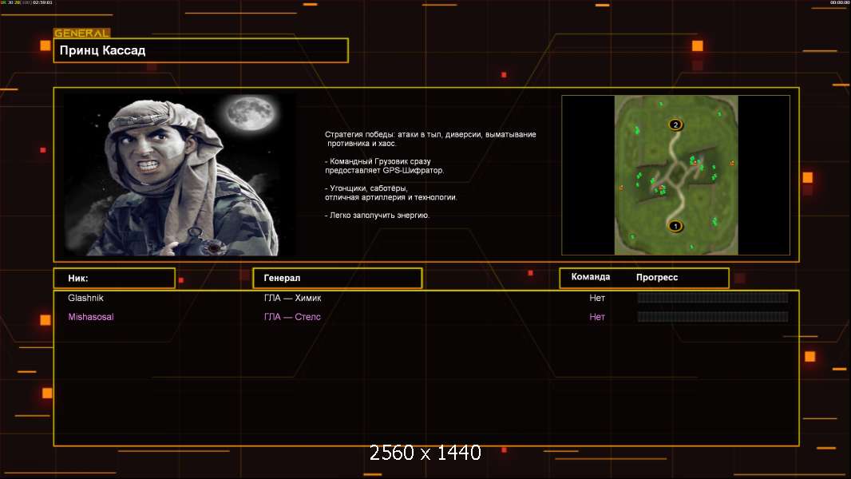Click Glashnik's loading progress bar

[713, 298]
